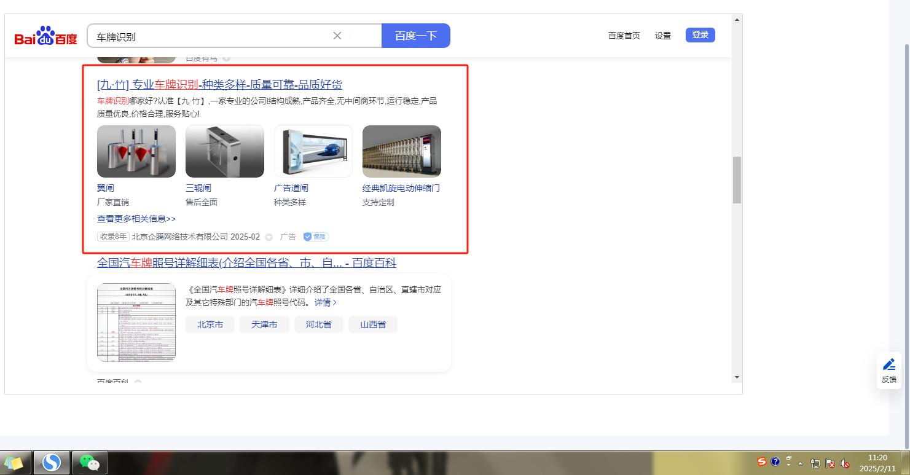
Task: Open the Sogou browser taskbar icon
Action: tap(51, 462)
